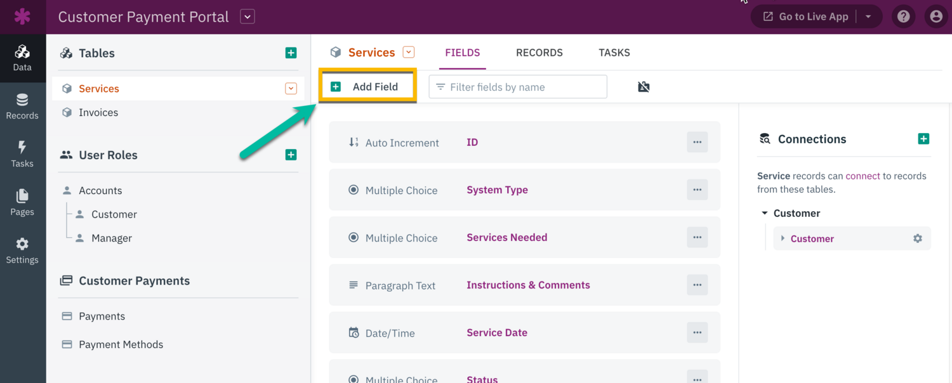Open Customer connection gear settings
Image resolution: width=952 pixels, height=383 pixels.
pyautogui.click(x=918, y=238)
